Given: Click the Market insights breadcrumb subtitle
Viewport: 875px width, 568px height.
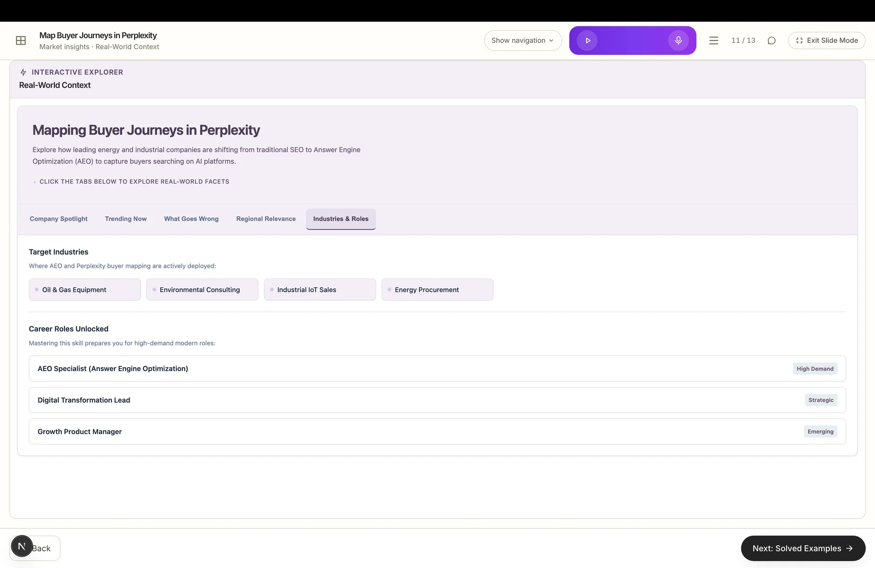Looking at the screenshot, I should pyautogui.click(x=99, y=47).
